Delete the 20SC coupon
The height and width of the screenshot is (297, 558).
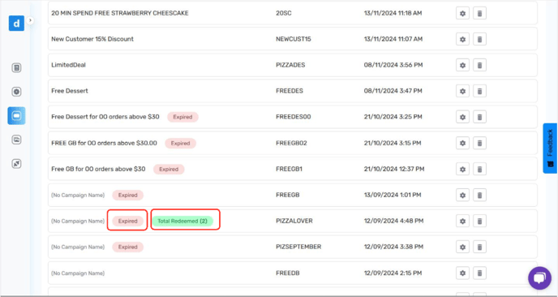479,13
